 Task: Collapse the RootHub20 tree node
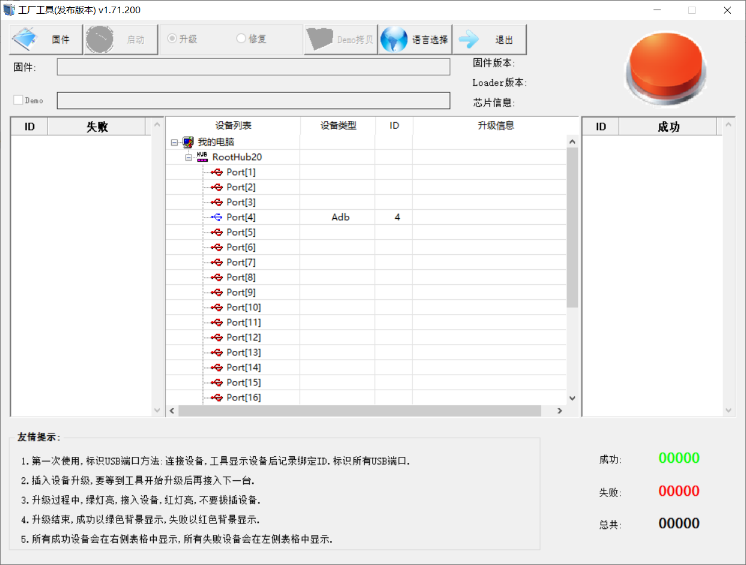pyautogui.click(x=189, y=157)
